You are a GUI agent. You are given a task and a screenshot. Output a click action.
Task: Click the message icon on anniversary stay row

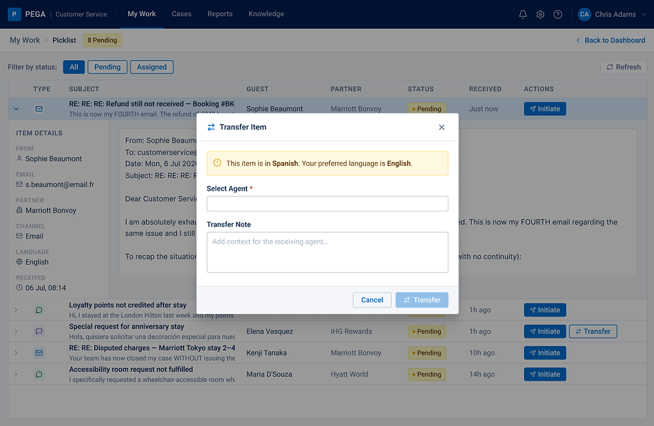[x=39, y=331]
